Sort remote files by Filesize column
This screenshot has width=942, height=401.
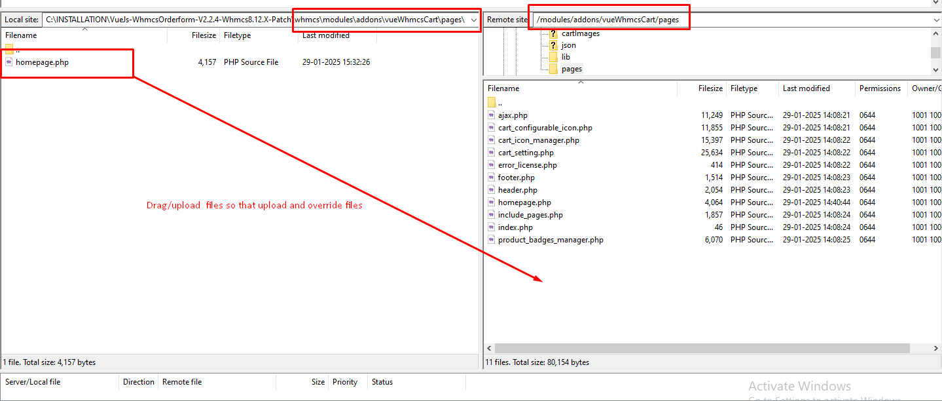tap(710, 88)
